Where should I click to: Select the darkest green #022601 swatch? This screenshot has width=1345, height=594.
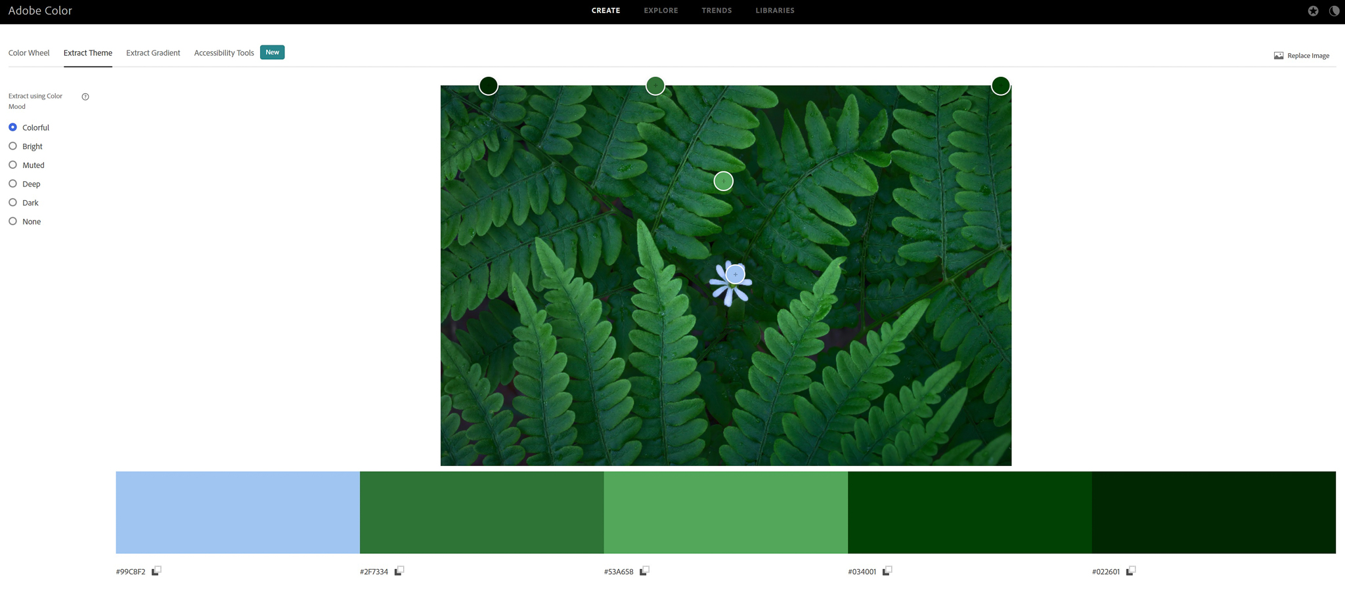pyautogui.click(x=1214, y=512)
